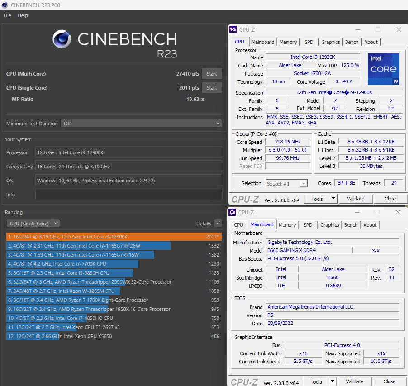Click the Info input field
408x386 pixels.
[x=129, y=195]
